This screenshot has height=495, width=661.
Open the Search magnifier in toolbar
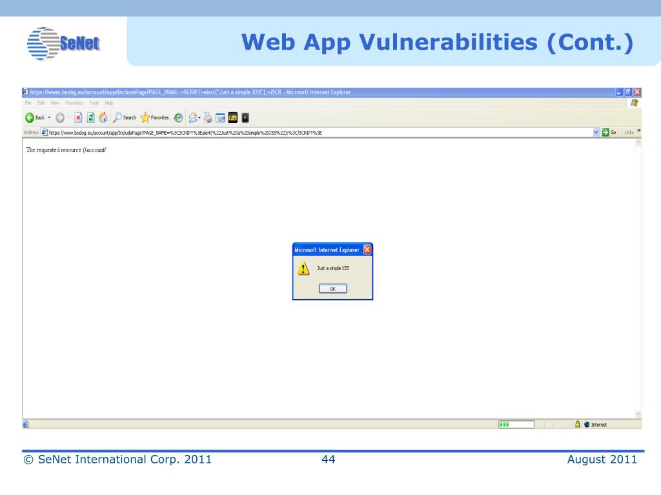125,118
